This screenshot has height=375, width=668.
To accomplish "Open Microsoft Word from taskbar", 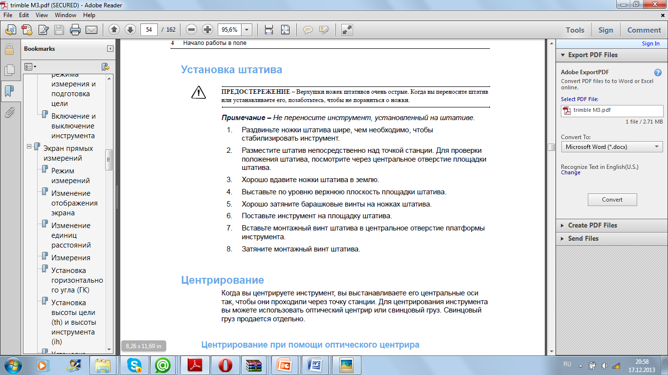I will point(315,365).
